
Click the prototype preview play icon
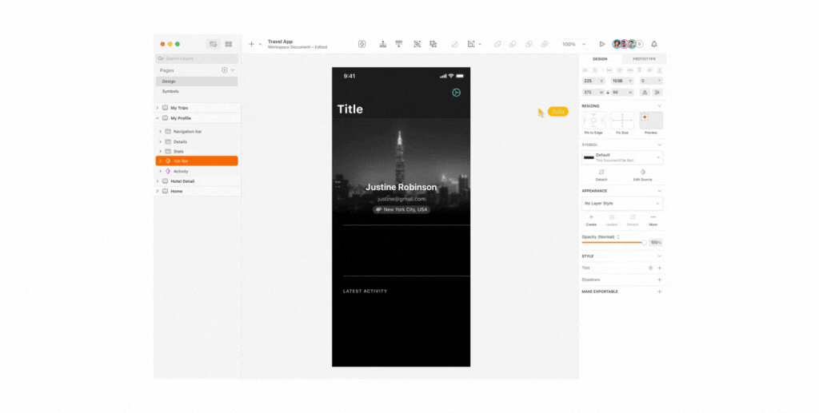[601, 44]
